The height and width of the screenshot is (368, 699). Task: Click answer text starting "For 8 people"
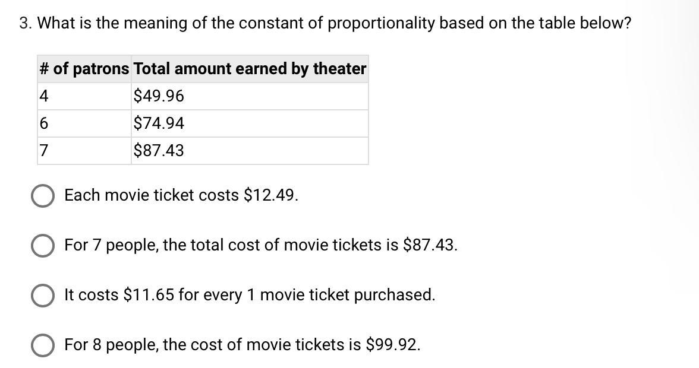243,345
